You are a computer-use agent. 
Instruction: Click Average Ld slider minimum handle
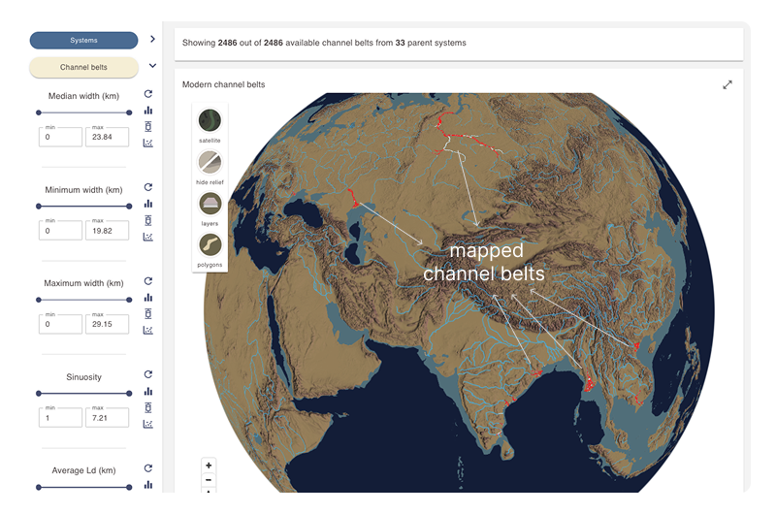click(39, 487)
